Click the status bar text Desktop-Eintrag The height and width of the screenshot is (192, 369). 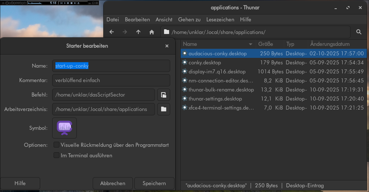[x=305, y=185]
